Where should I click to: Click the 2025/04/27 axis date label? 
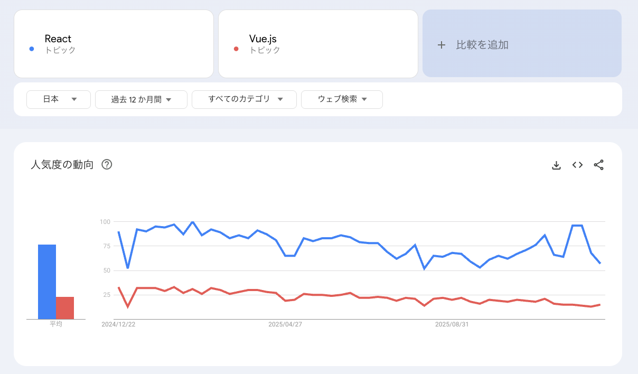click(286, 324)
